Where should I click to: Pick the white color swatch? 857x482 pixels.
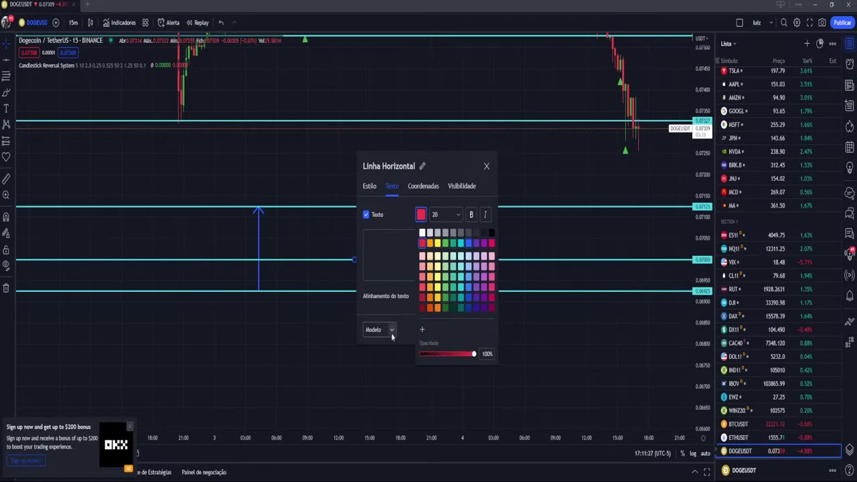coord(422,233)
